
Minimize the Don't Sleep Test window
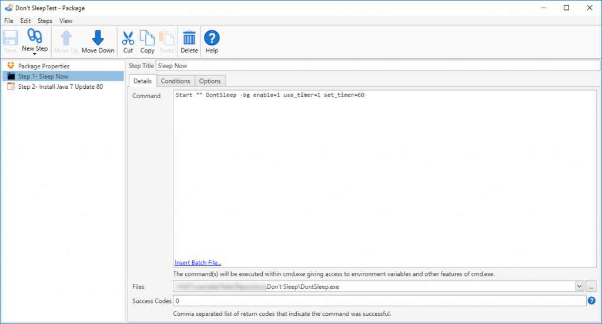[x=543, y=8]
